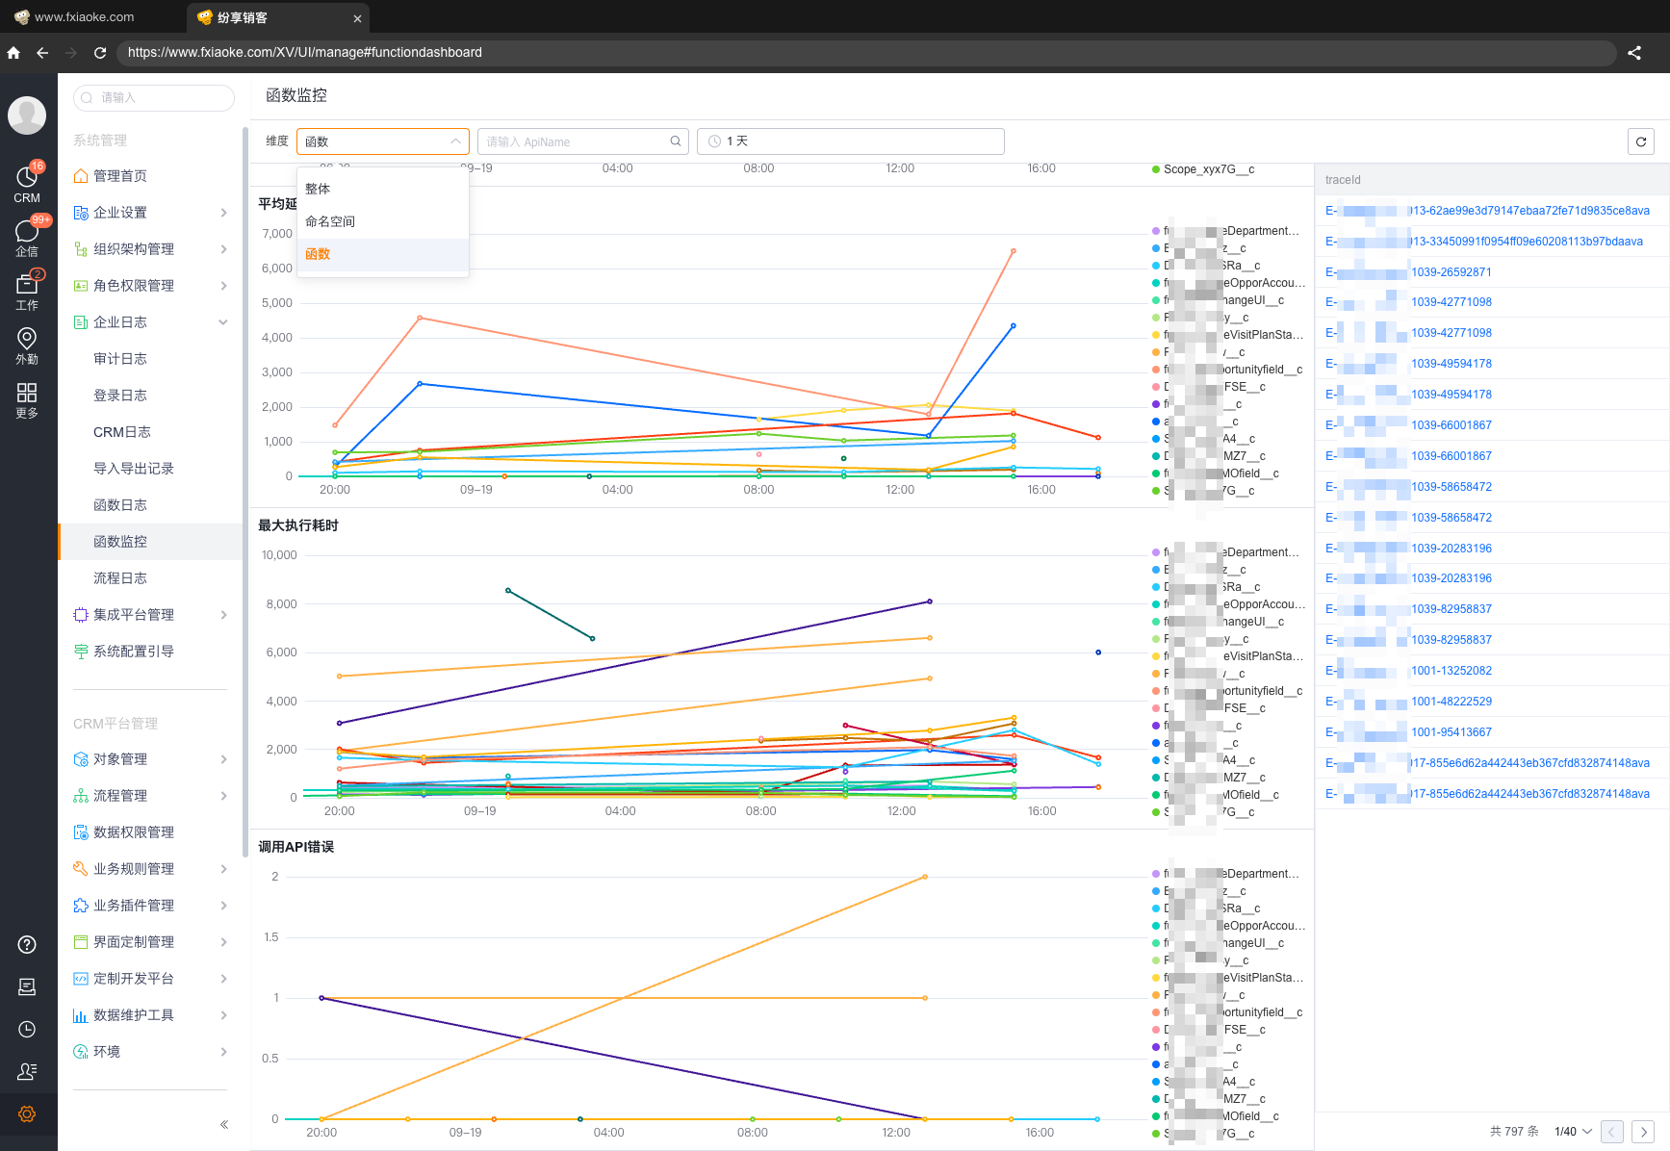The width and height of the screenshot is (1670, 1151).
Task: Click the ApiName input field
Action: coord(583,141)
